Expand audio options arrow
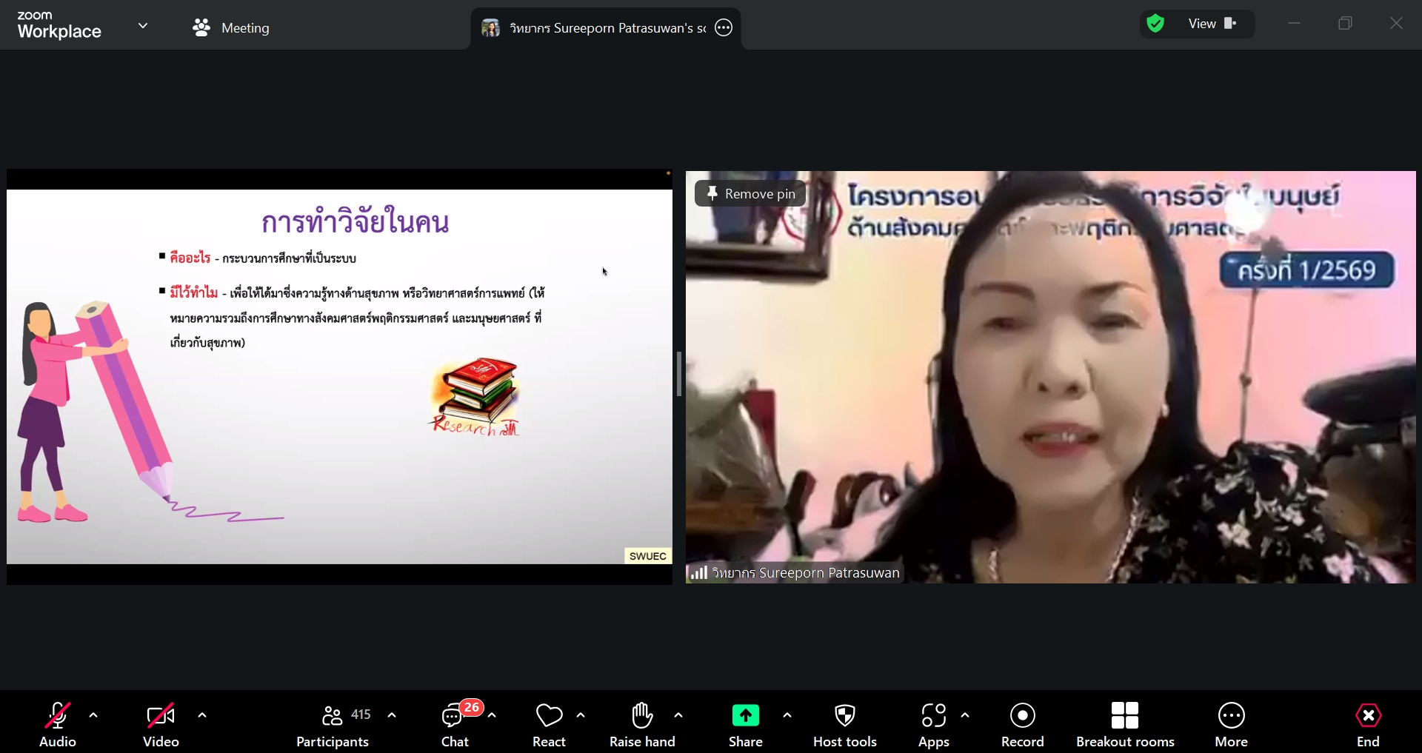The image size is (1422, 753). pyautogui.click(x=93, y=715)
